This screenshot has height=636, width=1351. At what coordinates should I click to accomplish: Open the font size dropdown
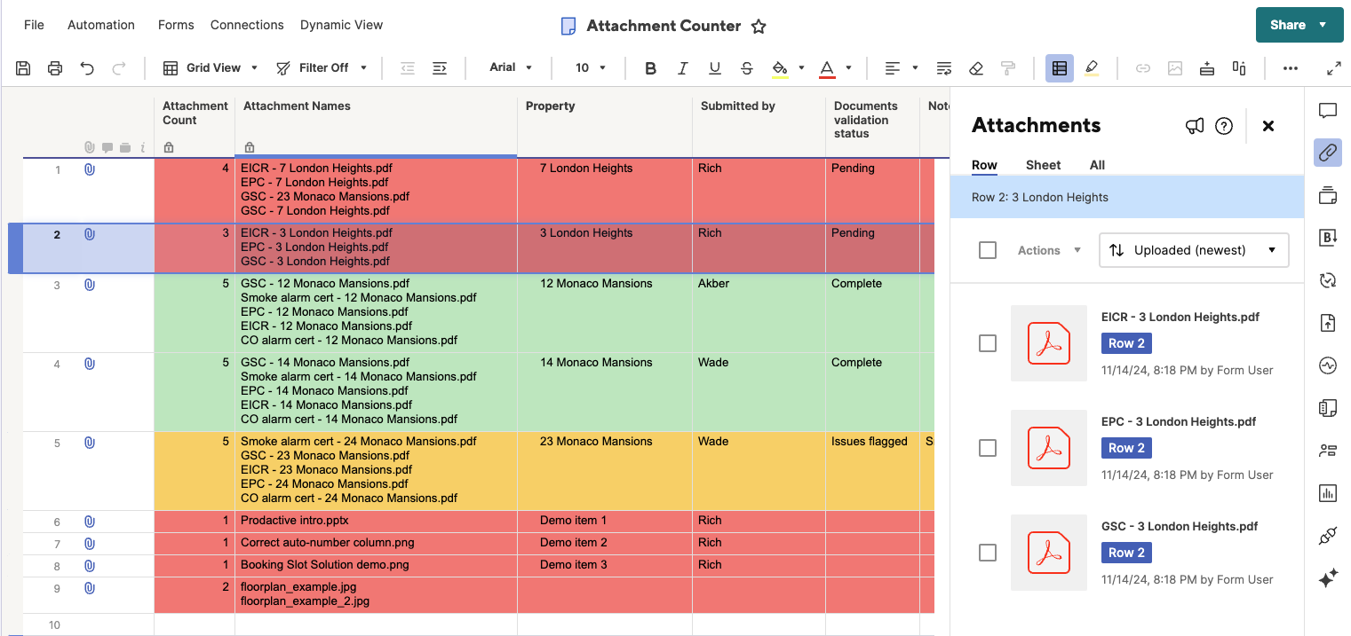click(x=588, y=67)
